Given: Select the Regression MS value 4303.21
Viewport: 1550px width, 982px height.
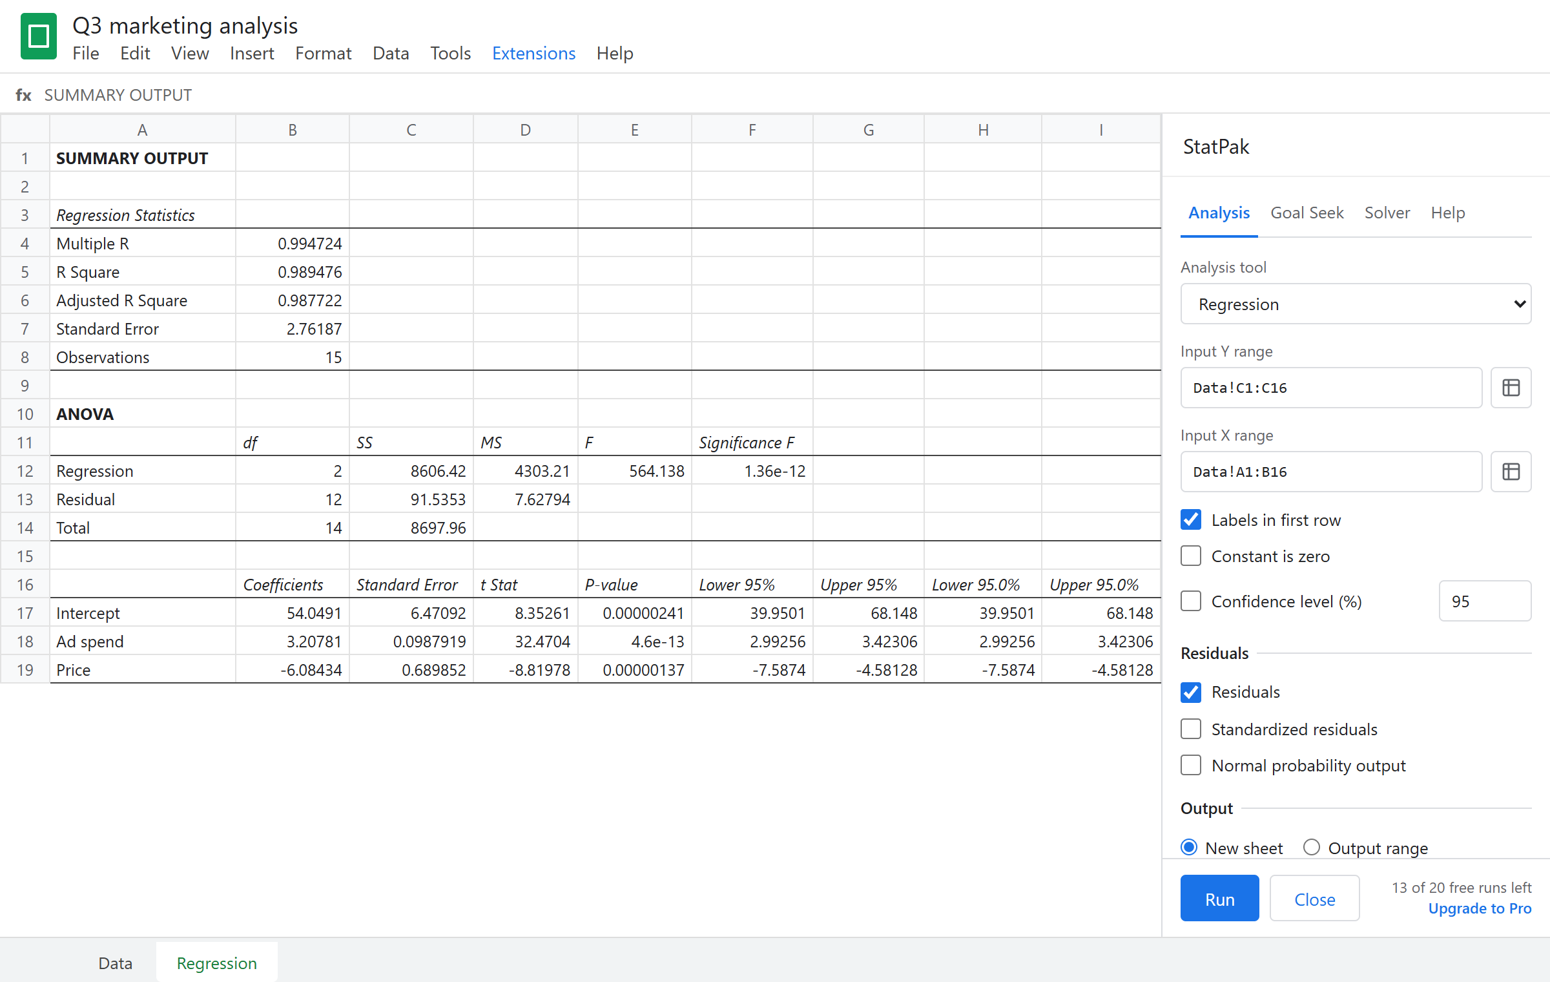Looking at the screenshot, I should coord(526,471).
